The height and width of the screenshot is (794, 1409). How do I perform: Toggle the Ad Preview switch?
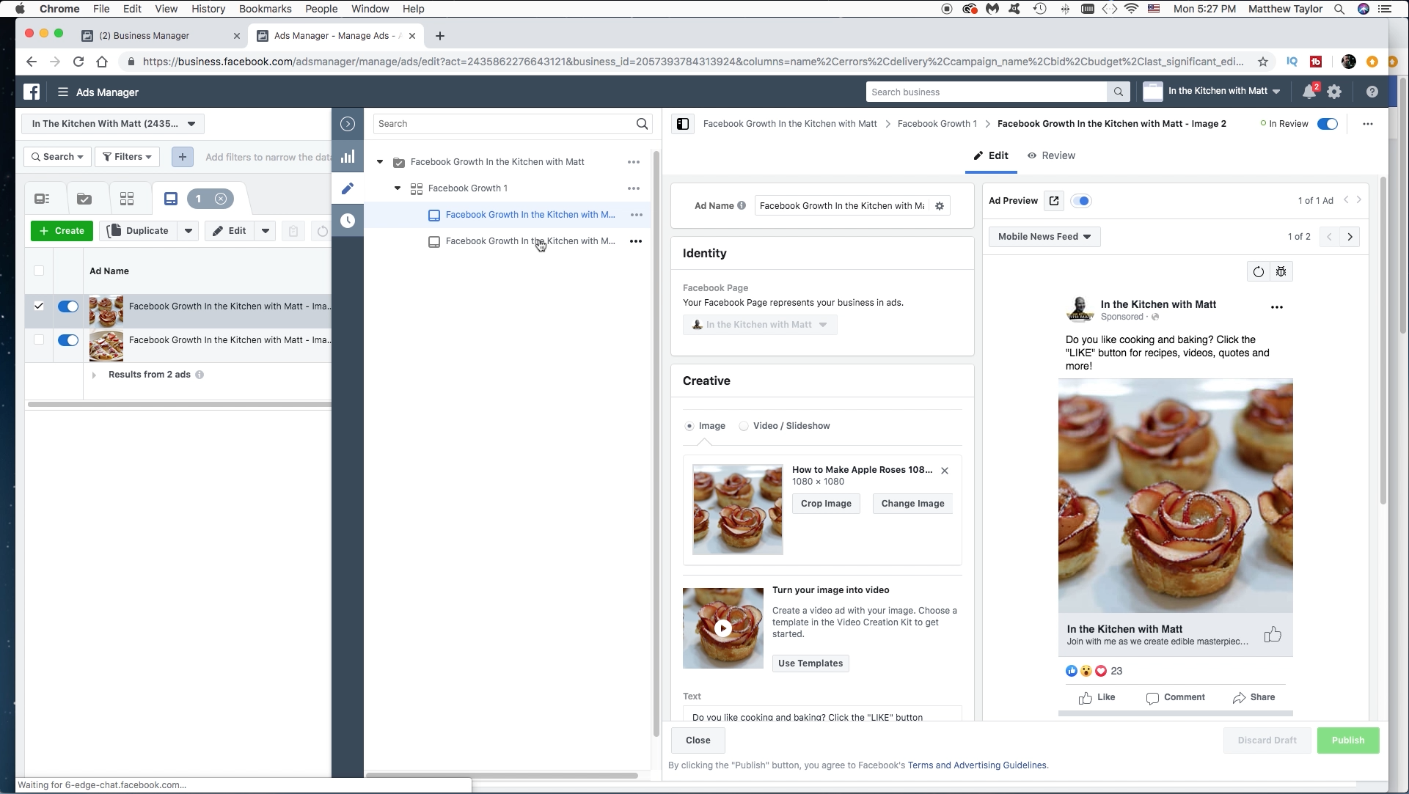pos(1081,201)
